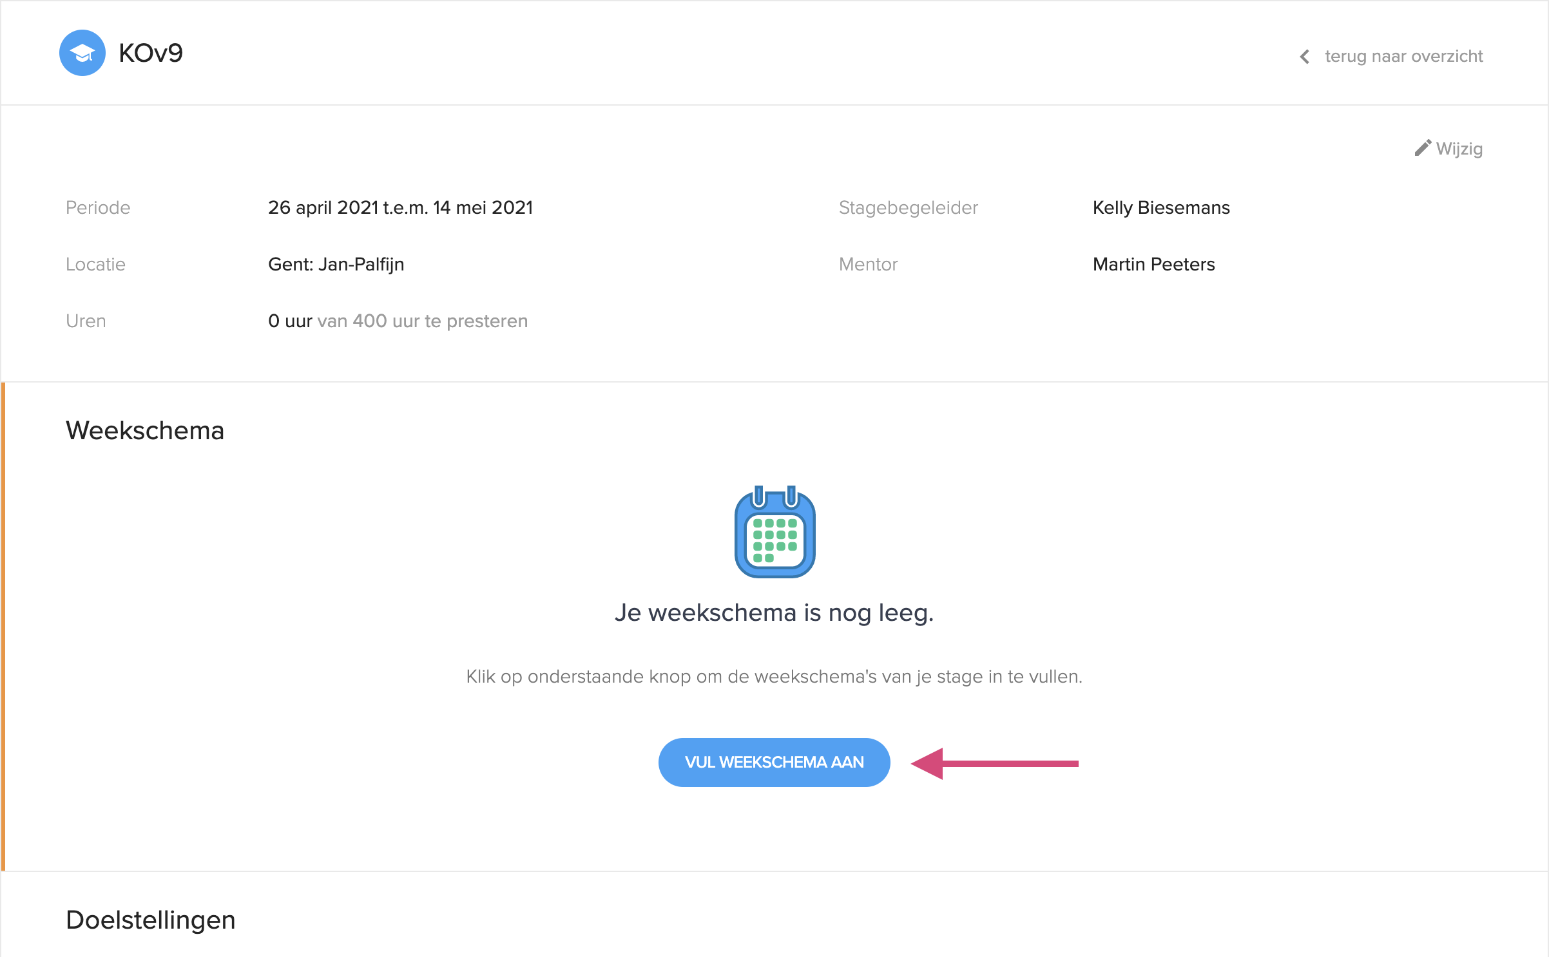Click the pencil edit icon
This screenshot has height=957, width=1549.
(x=1423, y=148)
